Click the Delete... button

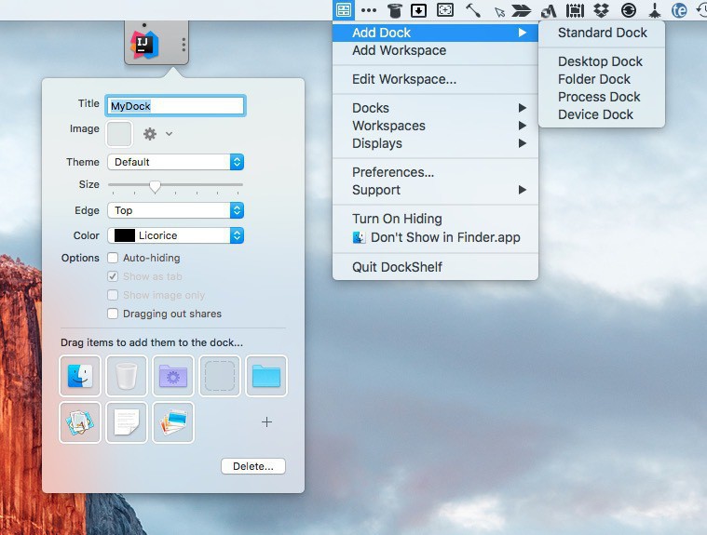(x=252, y=466)
